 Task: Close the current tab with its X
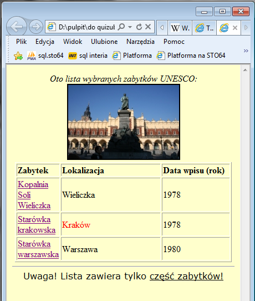point(235,28)
